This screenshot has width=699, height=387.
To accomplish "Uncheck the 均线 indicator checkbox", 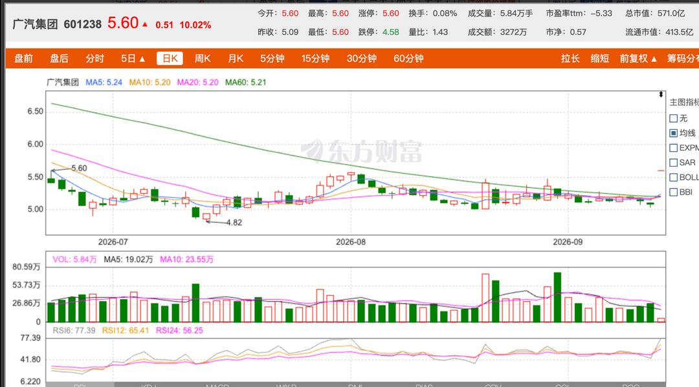I will coord(674,133).
